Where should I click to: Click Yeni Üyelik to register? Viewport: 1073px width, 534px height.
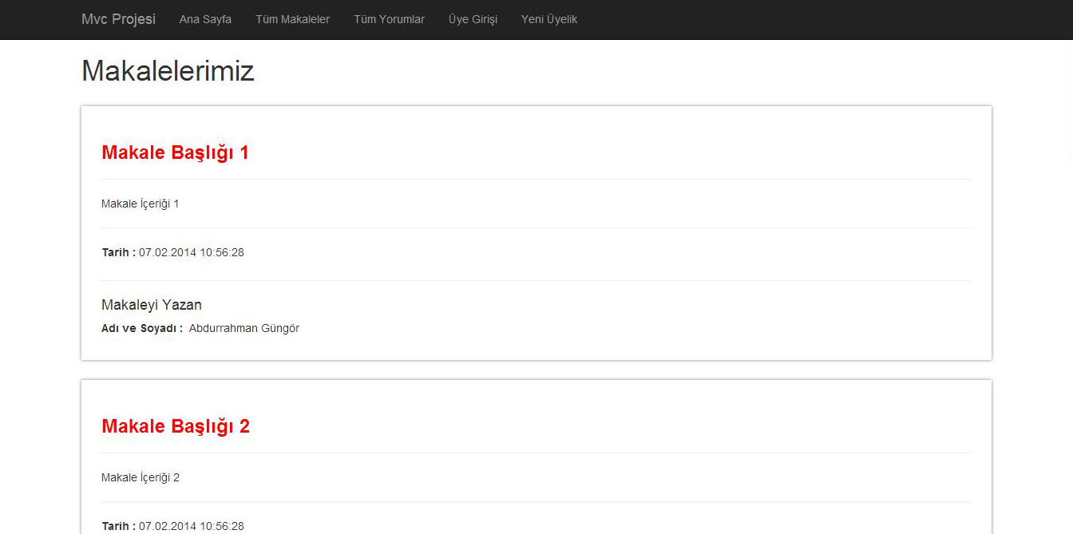pyautogui.click(x=548, y=19)
